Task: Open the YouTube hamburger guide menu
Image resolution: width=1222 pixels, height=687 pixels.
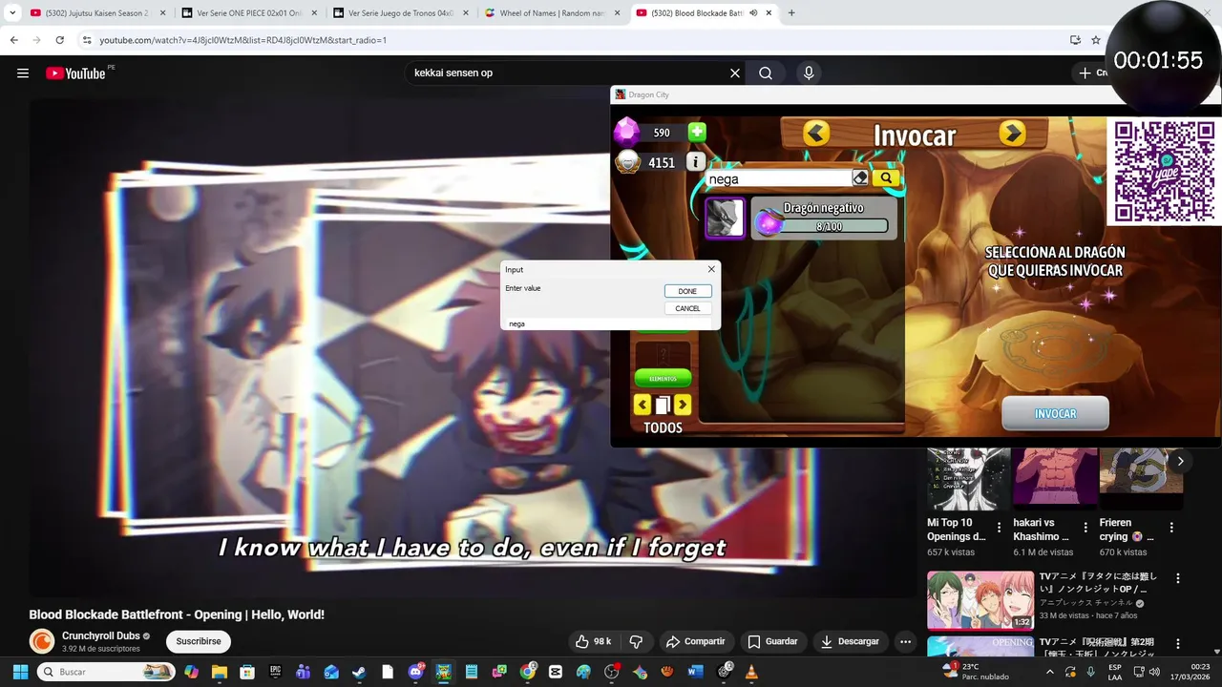Action: click(23, 73)
